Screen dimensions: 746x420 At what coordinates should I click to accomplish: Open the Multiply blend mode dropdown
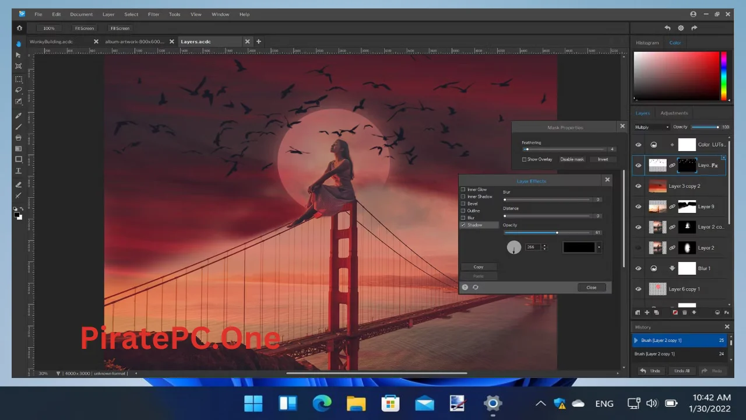pyautogui.click(x=652, y=127)
